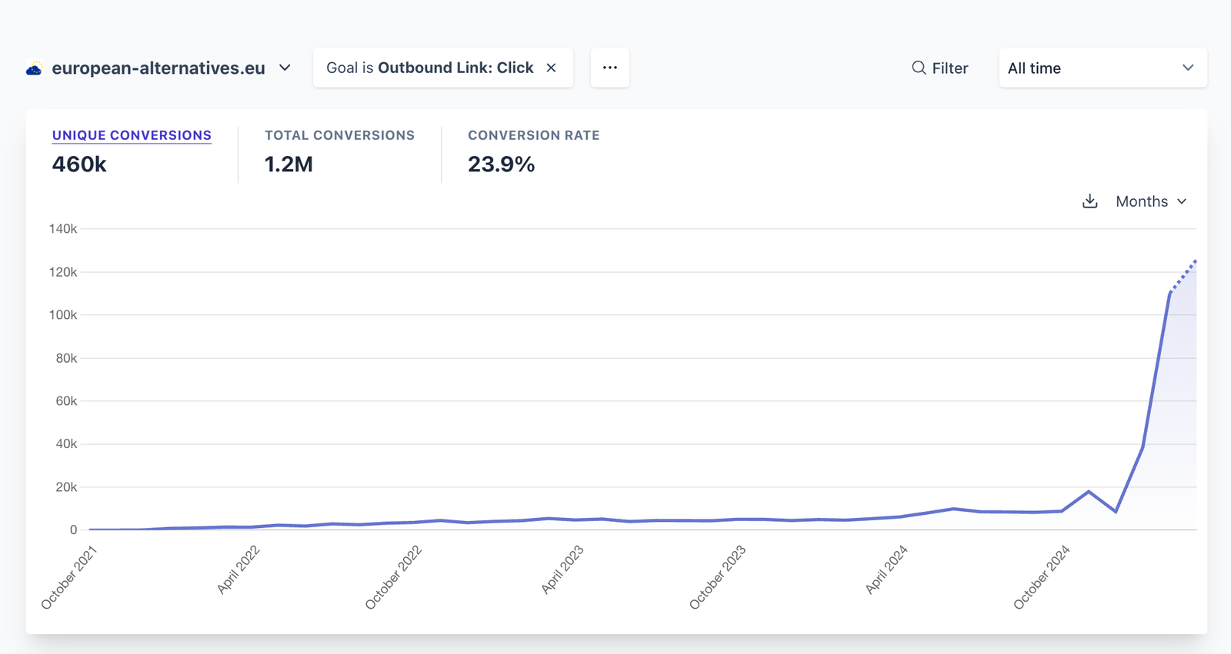The width and height of the screenshot is (1231, 654).
Task: Click the european-alternatives.eu site favicon
Action: 34,69
